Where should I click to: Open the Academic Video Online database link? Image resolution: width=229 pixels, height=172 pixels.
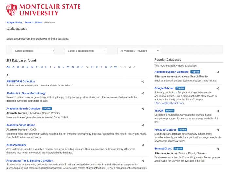(x=21, y=125)
